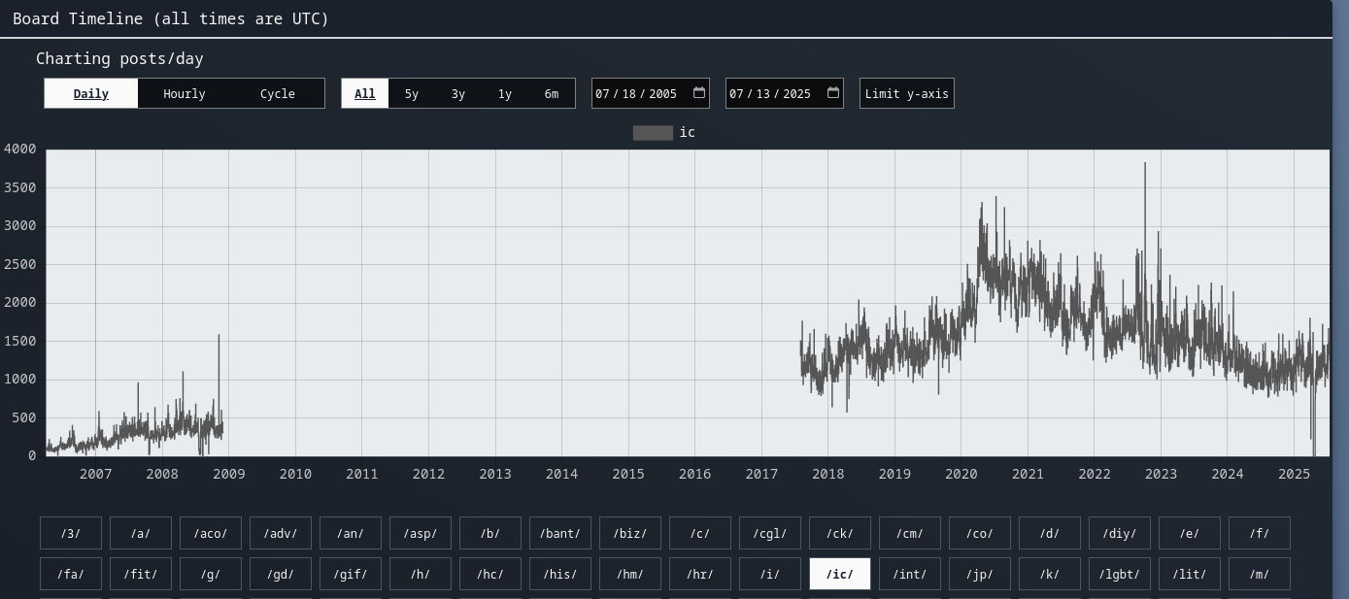
Task: Select the /an/ board
Action: [351, 533]
